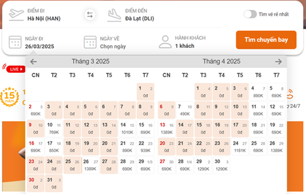Go to next month with right arrow

pos(278,62)
